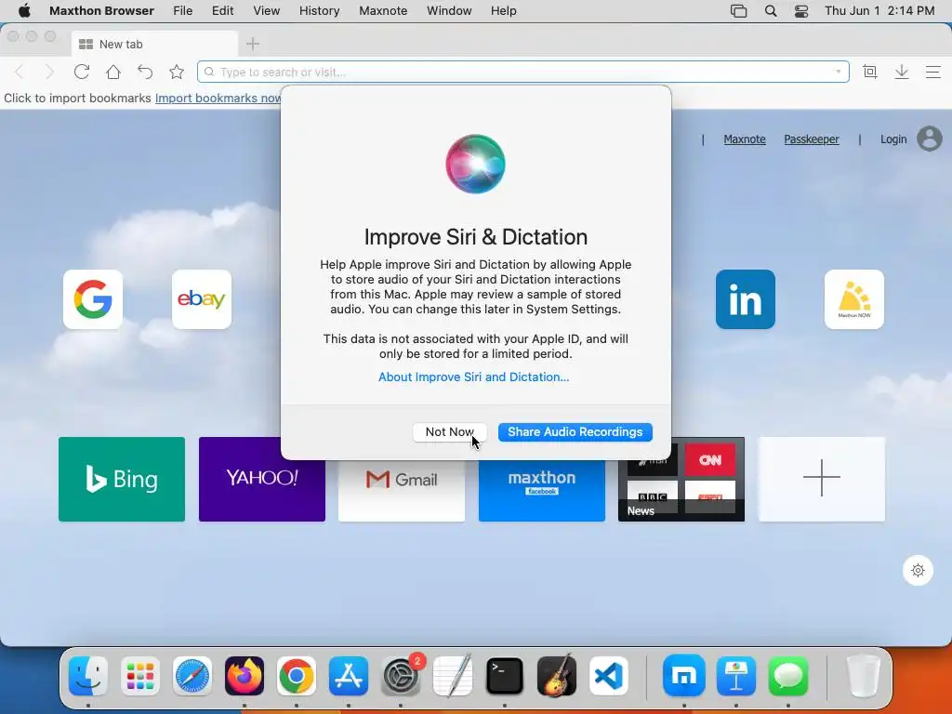Expand the address bar dropdown arrow
The height and width of the screenshot is (714, 952).
coord(839,72)
